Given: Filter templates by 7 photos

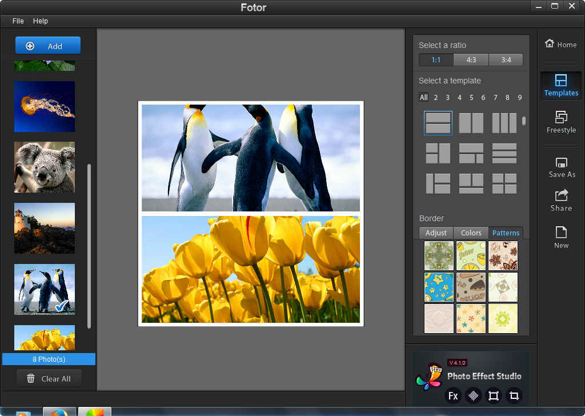Looking at the screenshot, I should pos(495,97).
